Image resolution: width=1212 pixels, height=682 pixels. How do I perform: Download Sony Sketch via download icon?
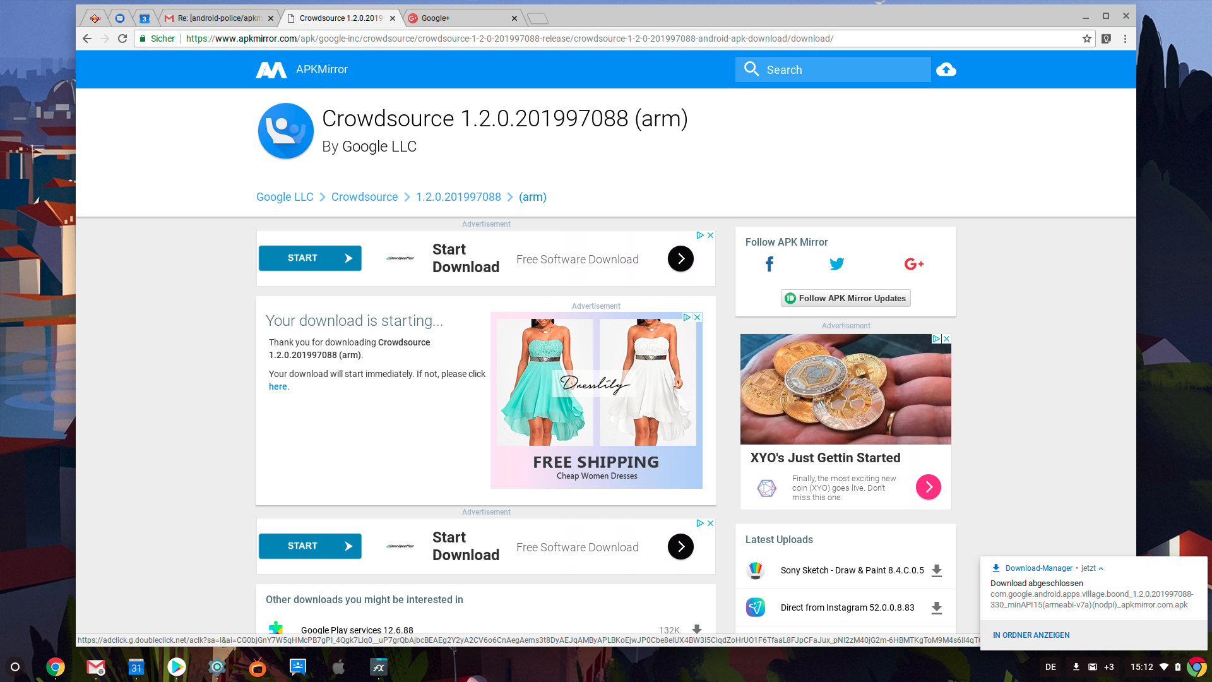click(x=937, y=570)
